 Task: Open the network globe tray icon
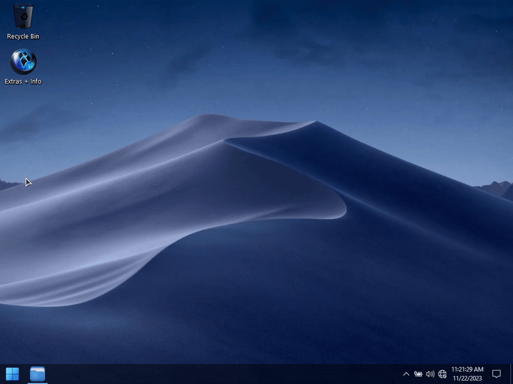(442, 374)
